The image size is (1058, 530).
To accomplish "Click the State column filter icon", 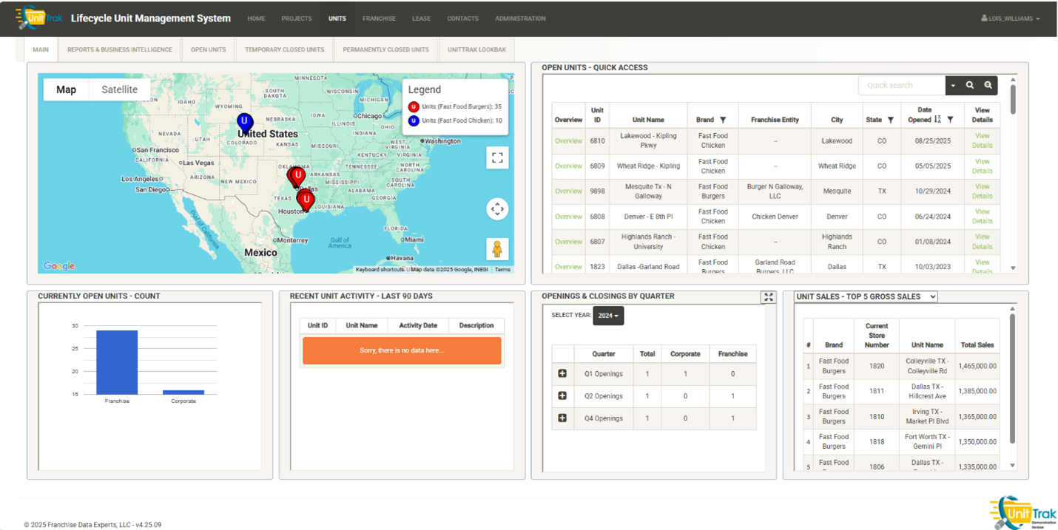I will (x=890, y=120).
